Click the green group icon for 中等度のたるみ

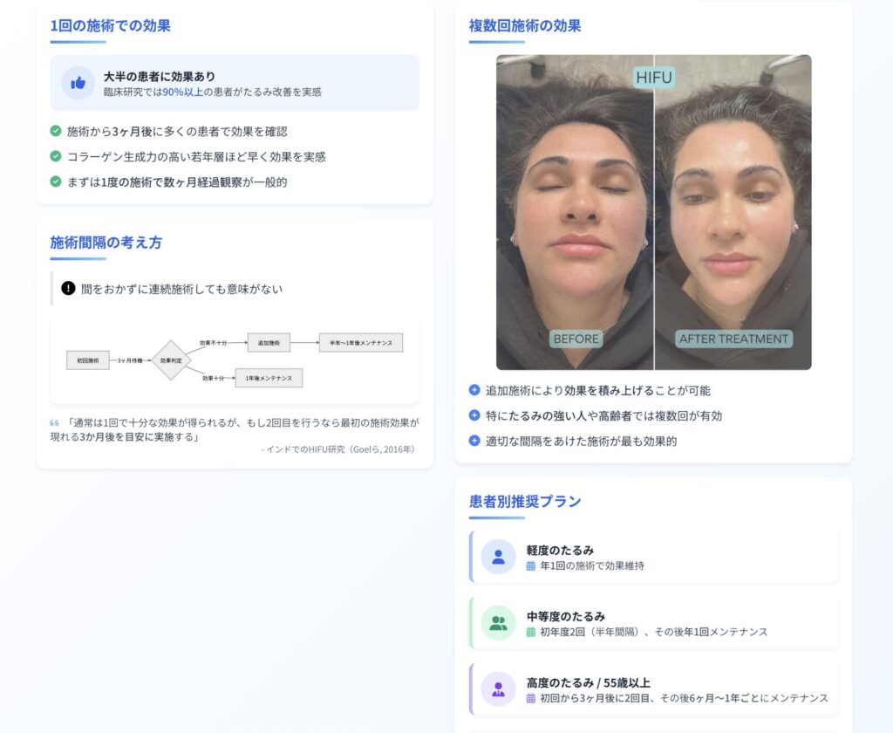(498, 623)
